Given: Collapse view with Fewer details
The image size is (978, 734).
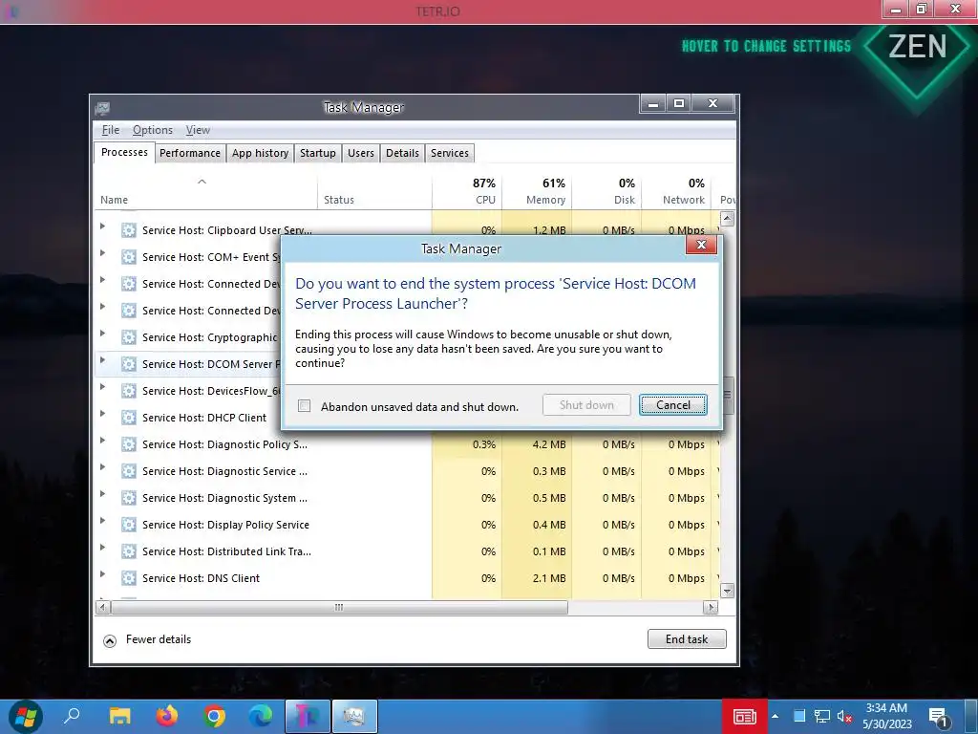Looking at the screenshot, I should pyautogui.click(x=147, y=639).
